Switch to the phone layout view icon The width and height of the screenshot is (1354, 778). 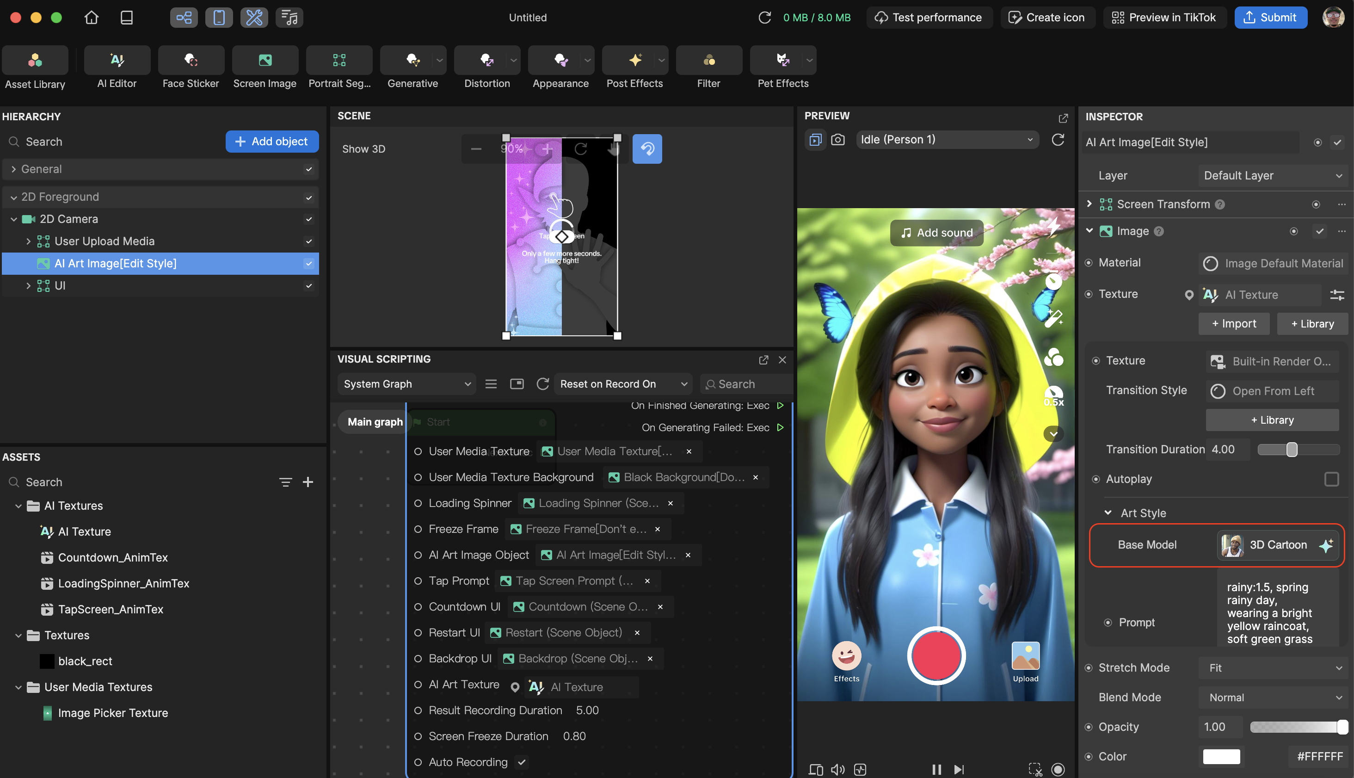tap(219, 18)
